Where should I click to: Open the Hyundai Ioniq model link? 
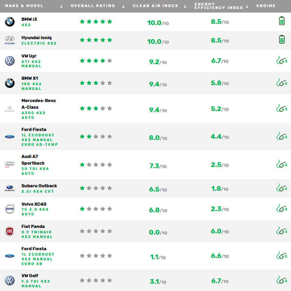pos(37,38)
